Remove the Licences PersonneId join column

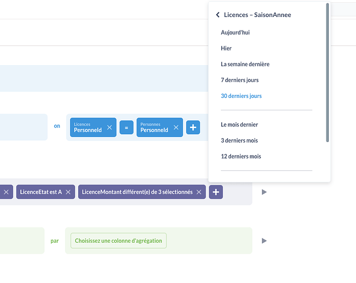[x=109, y=127]
